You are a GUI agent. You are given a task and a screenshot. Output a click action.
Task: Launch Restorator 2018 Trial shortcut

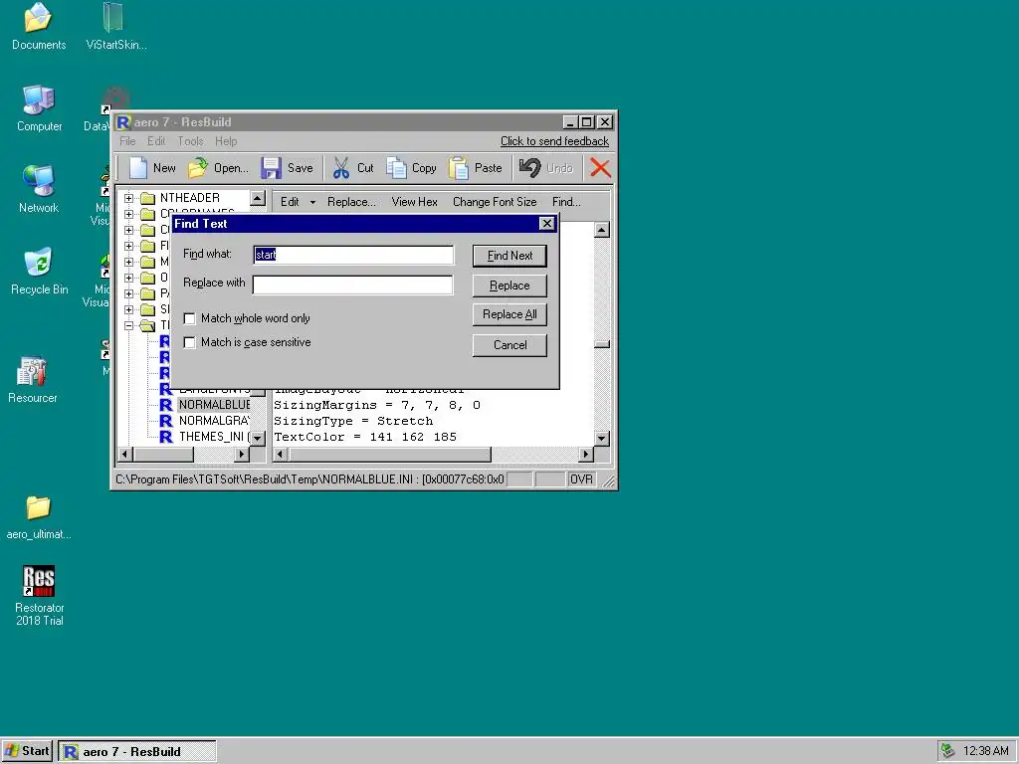(x=39, y=581)
